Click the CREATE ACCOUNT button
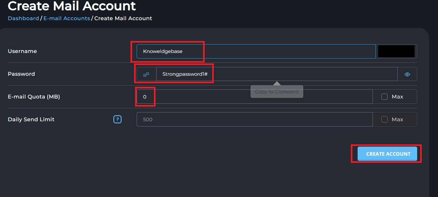 click(387, 154)
